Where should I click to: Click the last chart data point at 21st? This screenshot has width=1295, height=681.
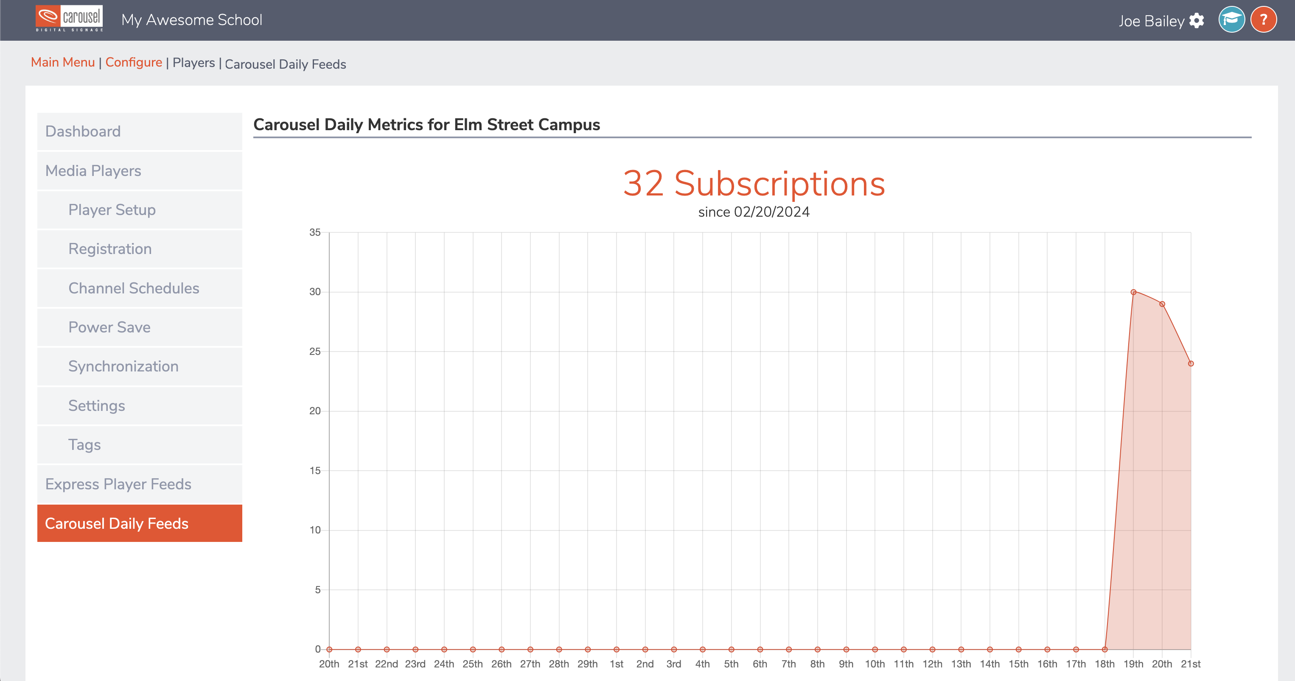tap(1191, 363)
